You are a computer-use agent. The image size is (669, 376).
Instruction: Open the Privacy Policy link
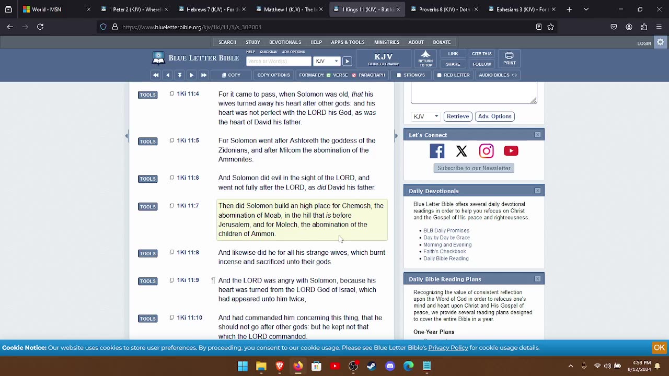pyautogui.click(x=448, y=348)
